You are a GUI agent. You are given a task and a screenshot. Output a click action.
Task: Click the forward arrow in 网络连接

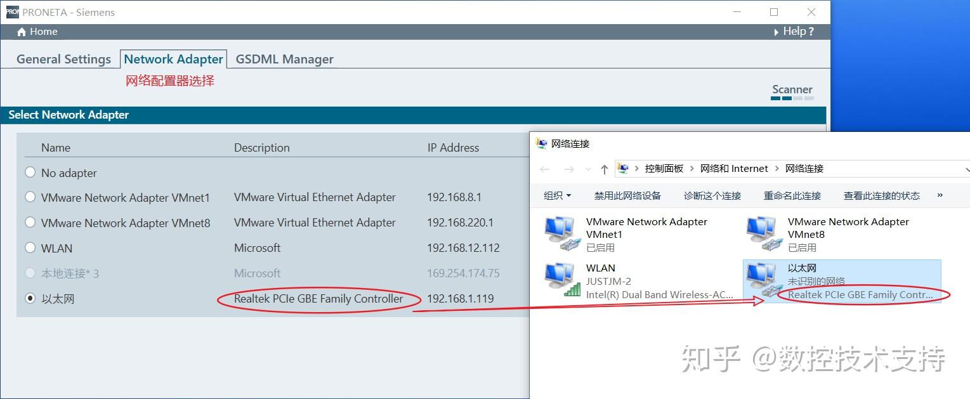point(569,169)
